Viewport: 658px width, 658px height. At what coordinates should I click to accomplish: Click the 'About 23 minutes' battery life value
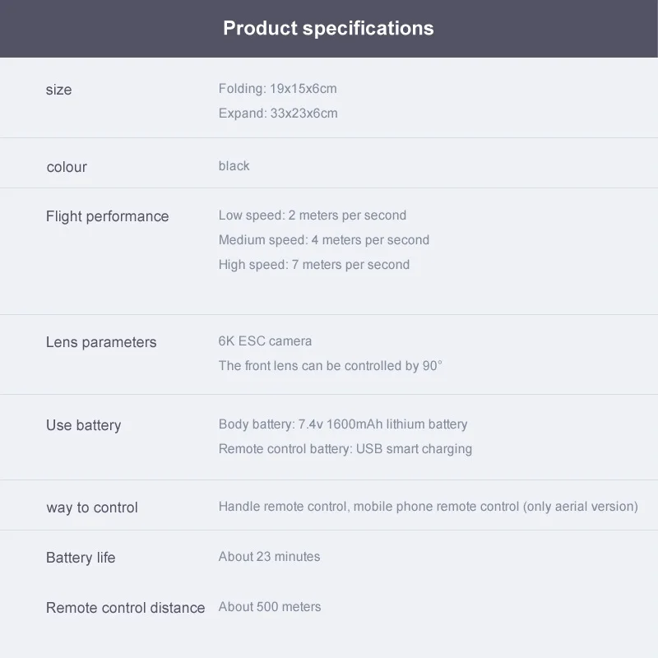click(x=269, y=557)
